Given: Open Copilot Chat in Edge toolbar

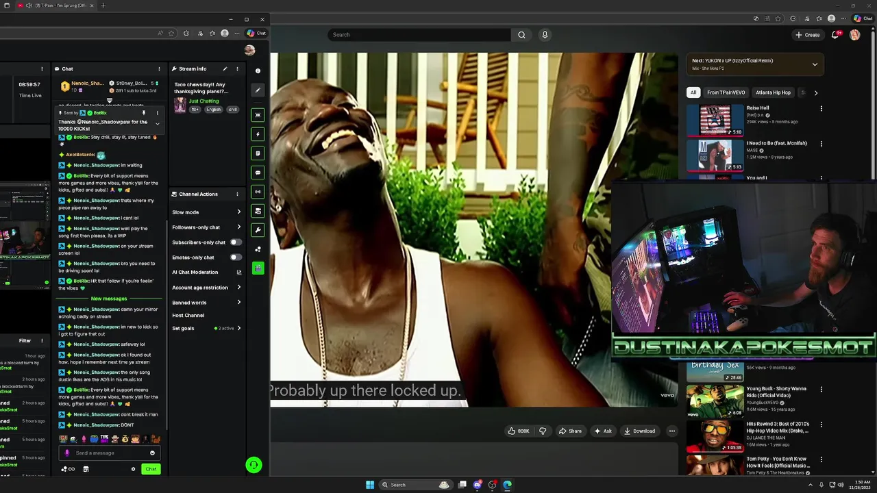Looking at the screenshot, I should click(863, 18).
